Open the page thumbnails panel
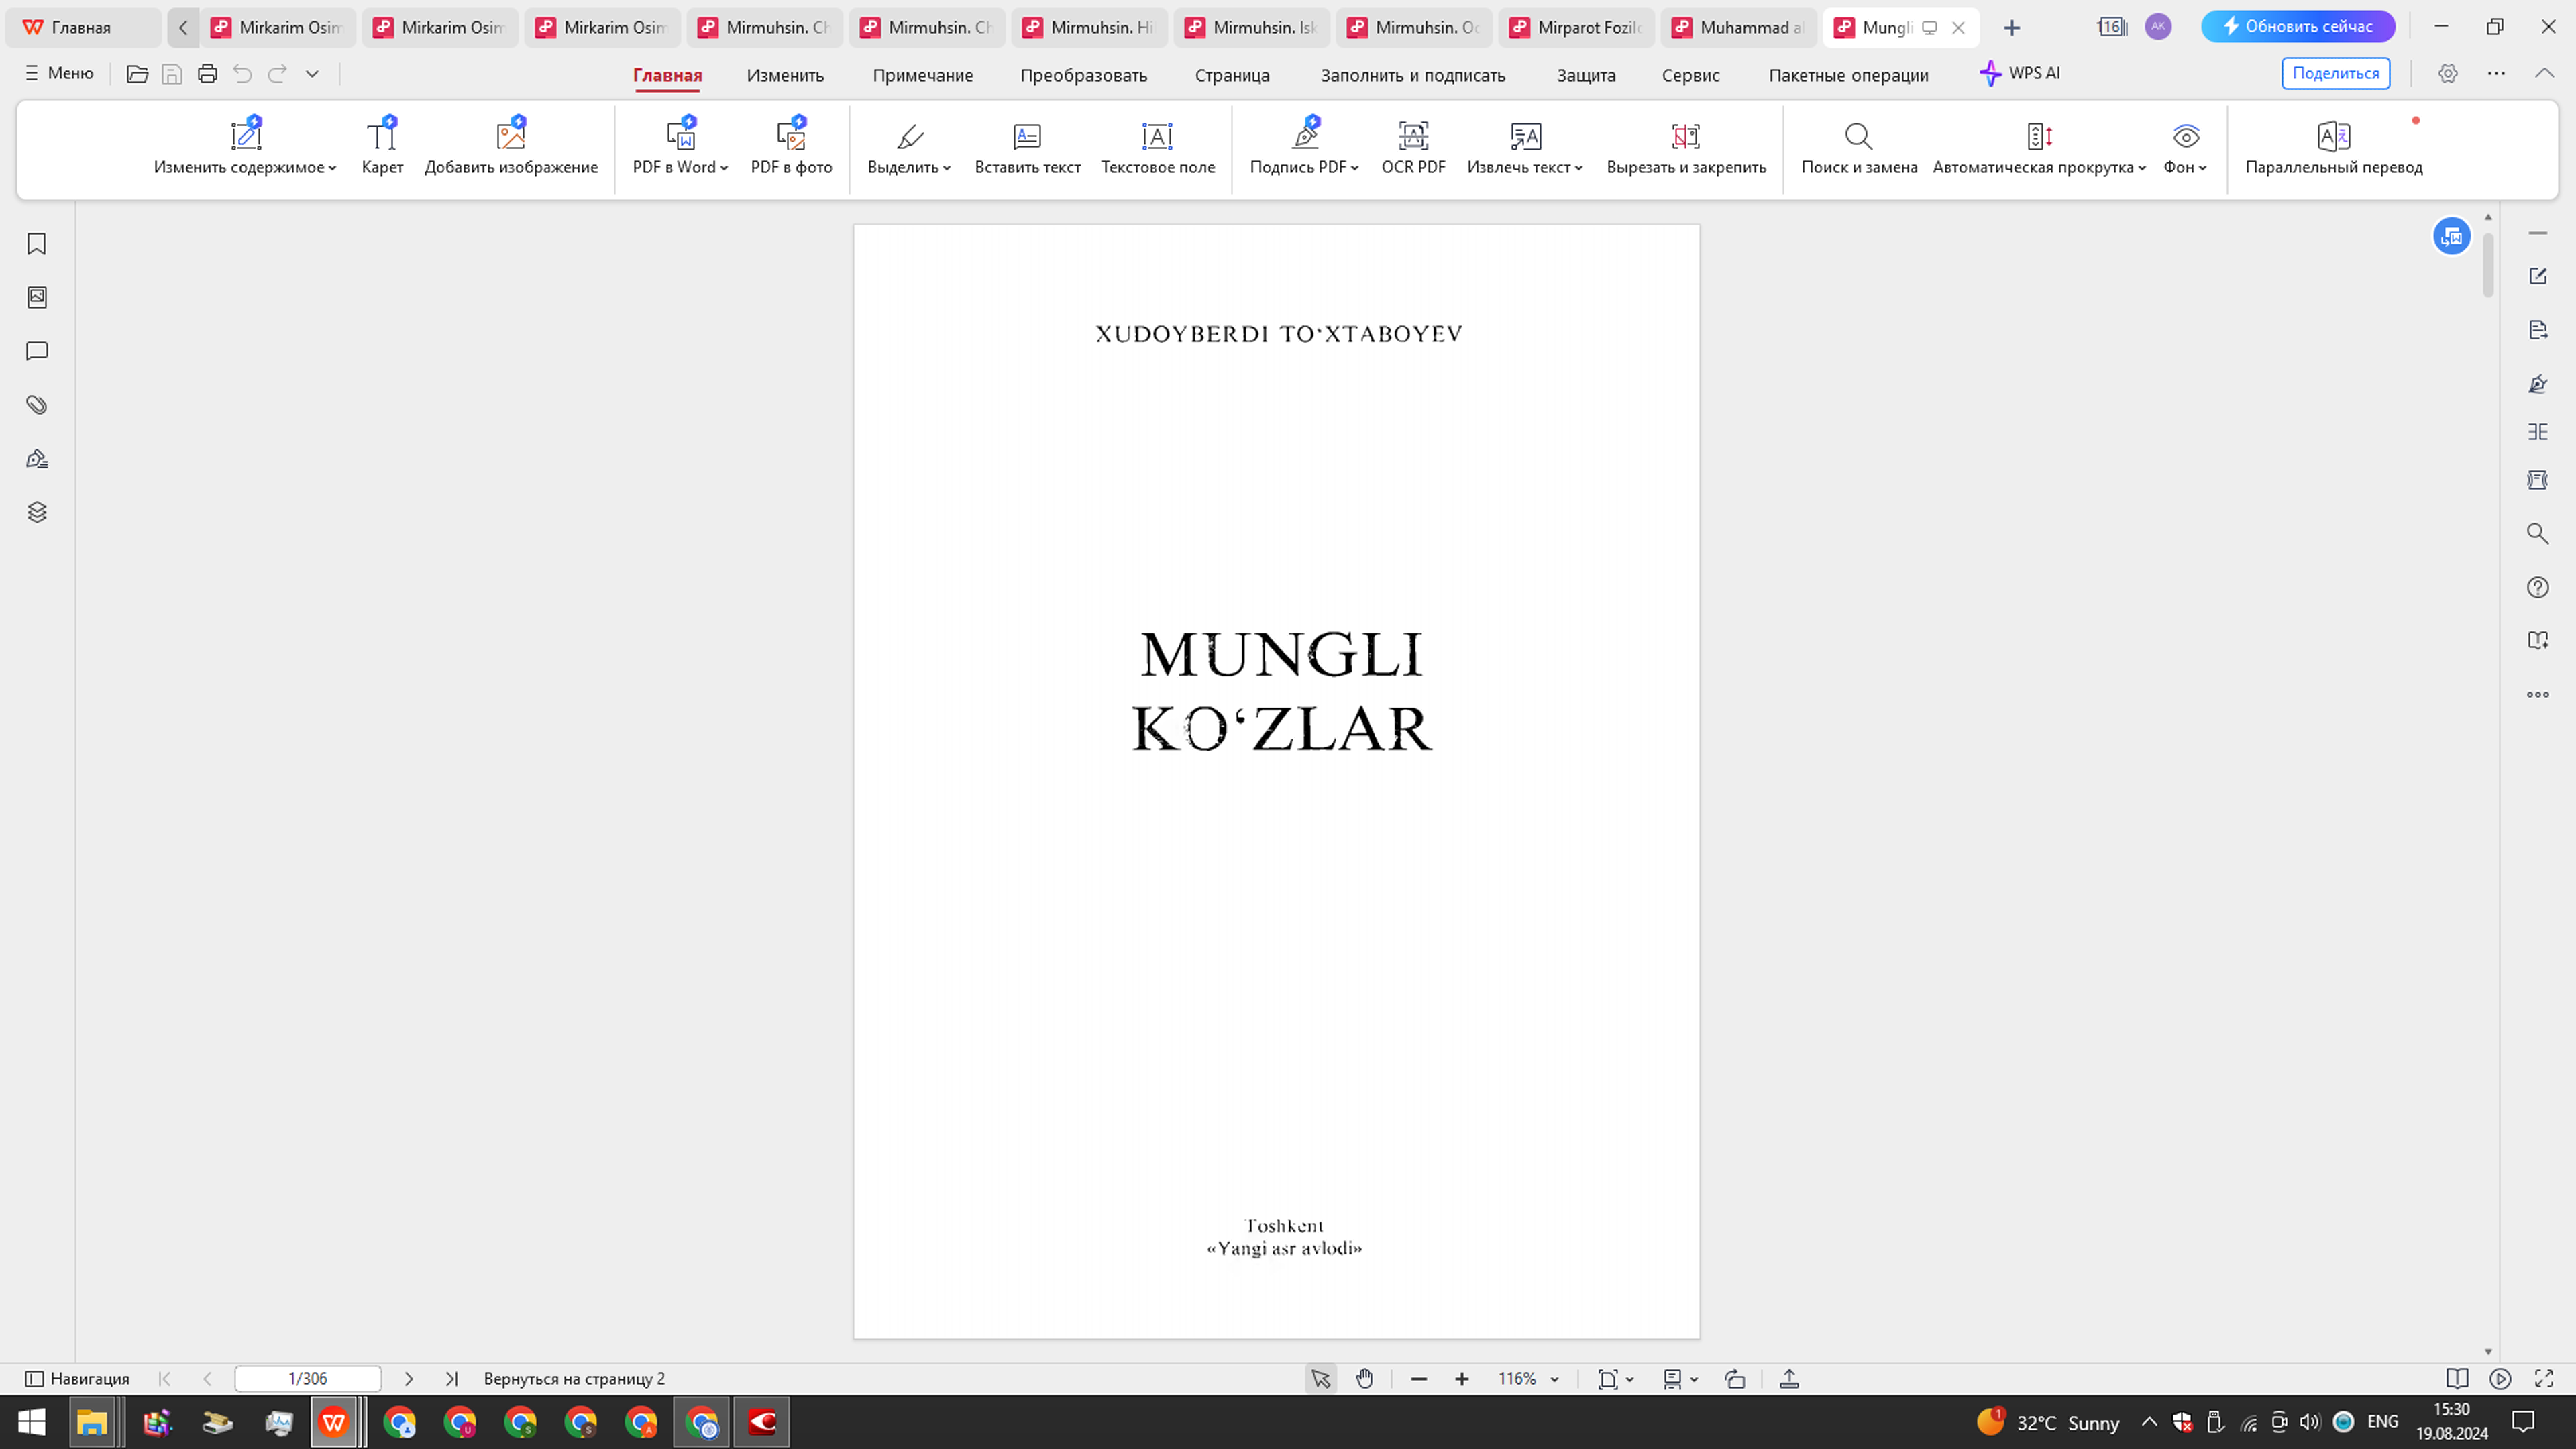Viewport: 2576px width, 1449px height. click(x=36, y=297)
